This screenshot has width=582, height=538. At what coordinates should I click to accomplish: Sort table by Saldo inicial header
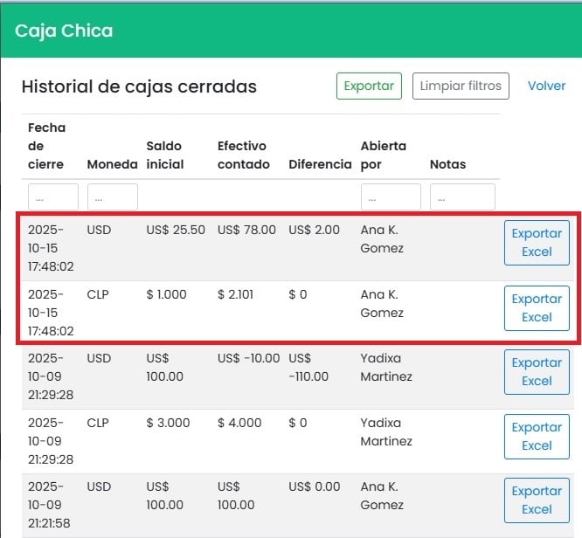[165, 155]
